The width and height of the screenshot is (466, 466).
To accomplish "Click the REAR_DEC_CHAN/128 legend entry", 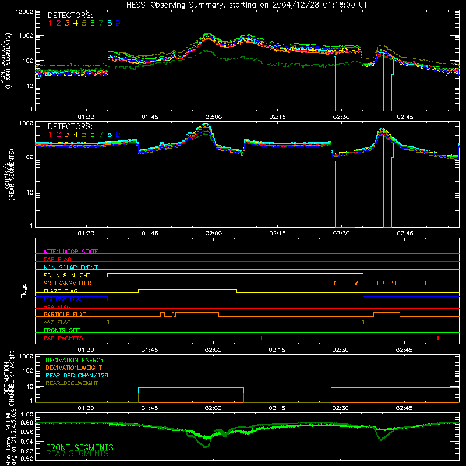I will click(77, 375).
